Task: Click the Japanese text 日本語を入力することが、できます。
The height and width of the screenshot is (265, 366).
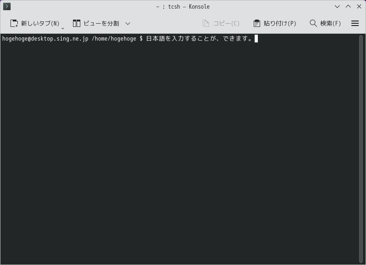Action: (x=199, y=38)
